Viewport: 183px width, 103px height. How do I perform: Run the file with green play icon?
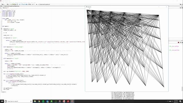pyautogui.click(x=11, y=4)
